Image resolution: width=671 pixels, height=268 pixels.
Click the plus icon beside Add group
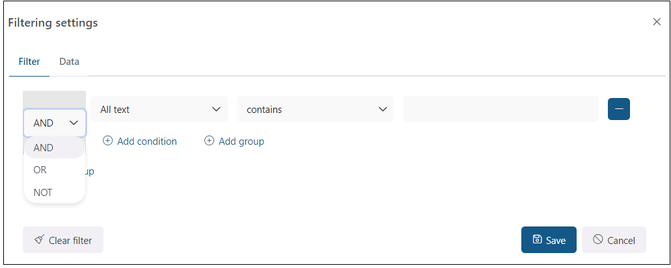[x=210, y=141]
